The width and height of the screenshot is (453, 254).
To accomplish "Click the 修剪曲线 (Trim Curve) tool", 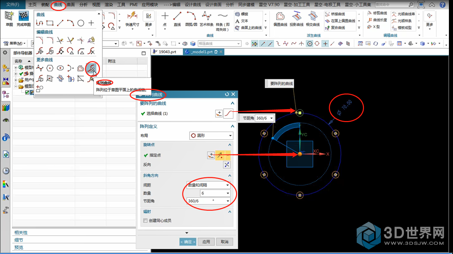I will pos(377,13).
